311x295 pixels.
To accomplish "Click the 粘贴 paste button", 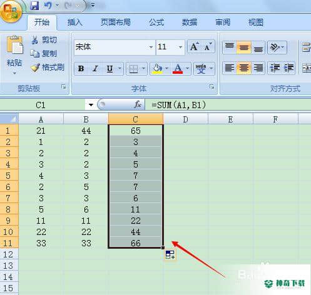I will pyautogui.click(x=14, y=55).
